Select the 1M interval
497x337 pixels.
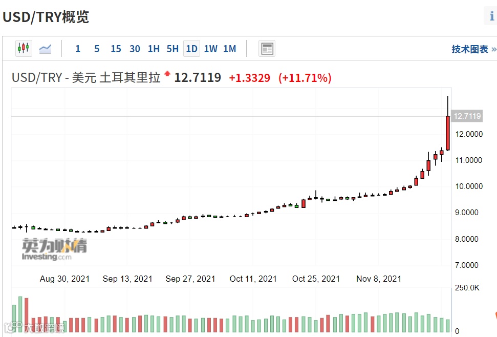[x=230, y=49]
